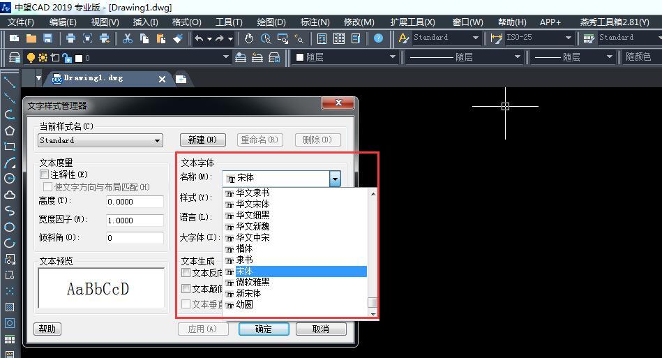Click the Copy icon
662x358 pixels.
point(144,38)
